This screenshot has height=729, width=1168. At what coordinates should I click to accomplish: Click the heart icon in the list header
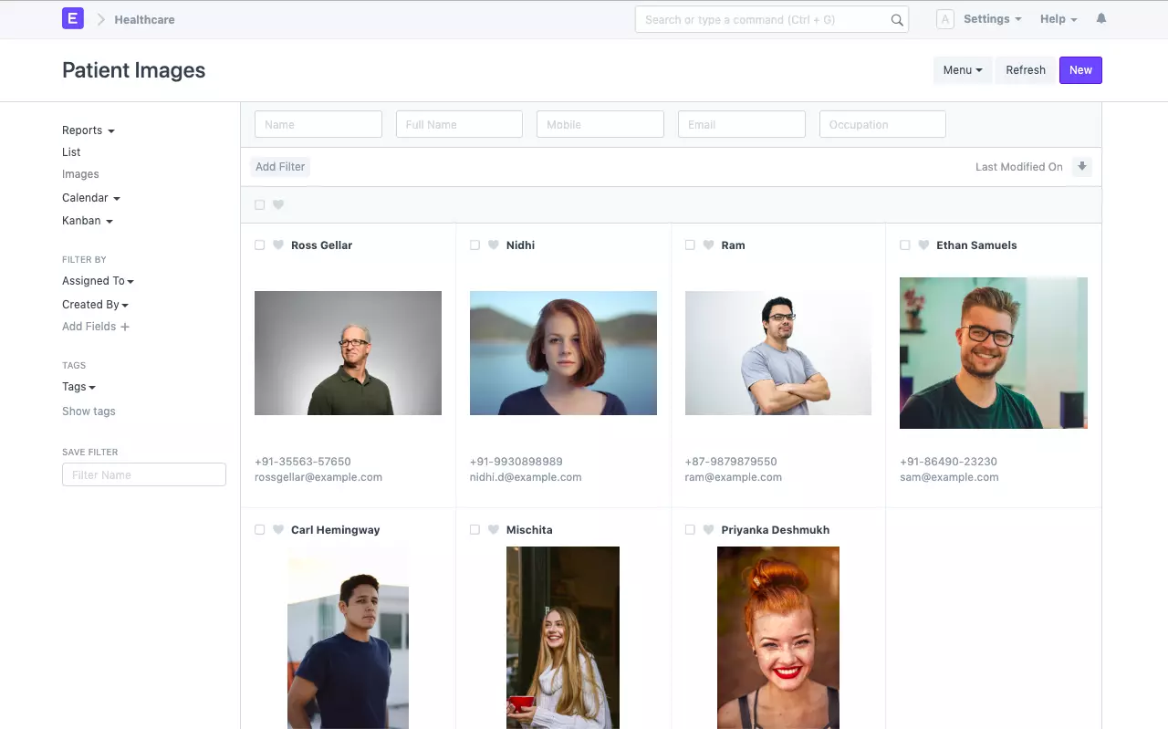[276, 204]
